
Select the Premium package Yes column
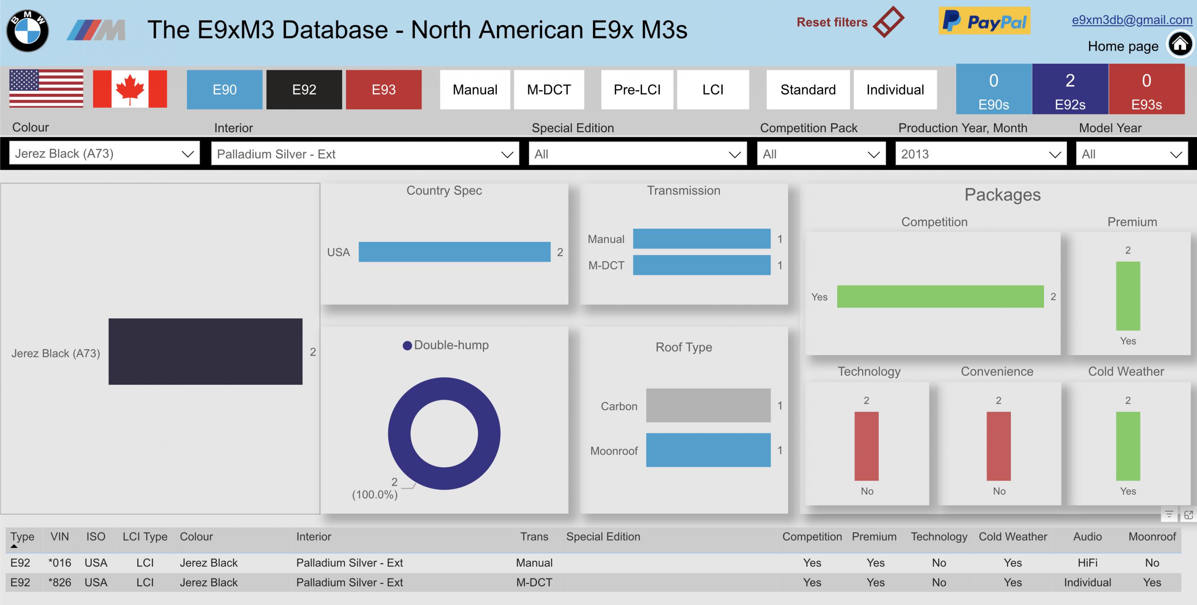pos(1128,296)
